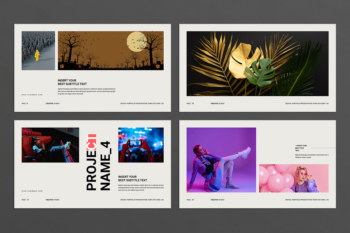Select the crowd photo with the yellow figure
Screen dimensions: 350x233
point(38,51)
